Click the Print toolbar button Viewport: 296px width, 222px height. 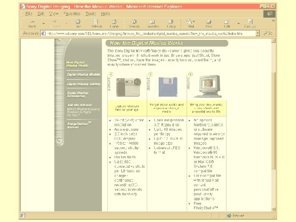coord(209,23)
